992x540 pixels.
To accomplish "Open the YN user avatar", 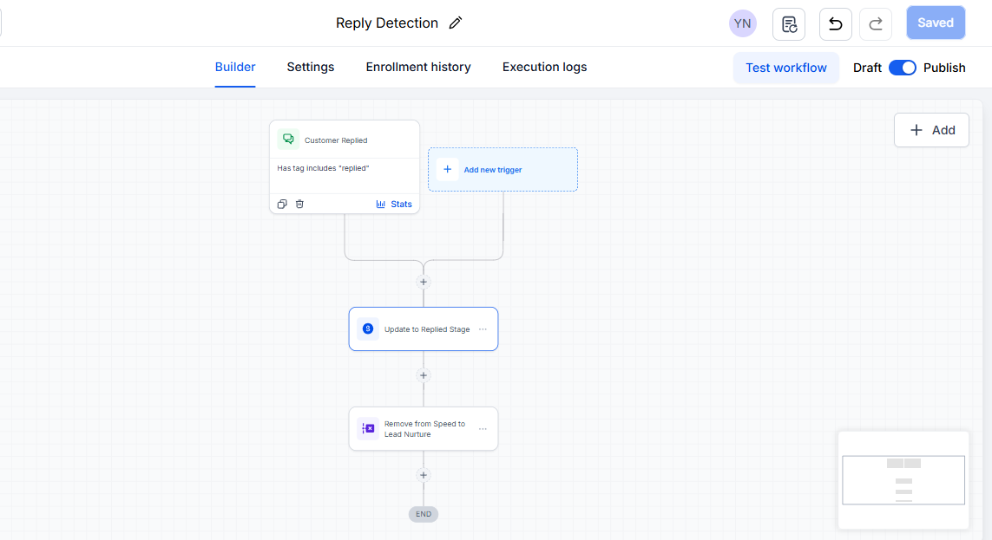I will [742, 23].
